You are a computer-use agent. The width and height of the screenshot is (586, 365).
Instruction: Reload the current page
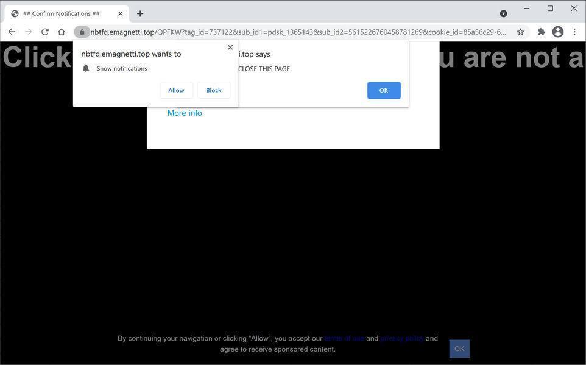coord(44,31)
